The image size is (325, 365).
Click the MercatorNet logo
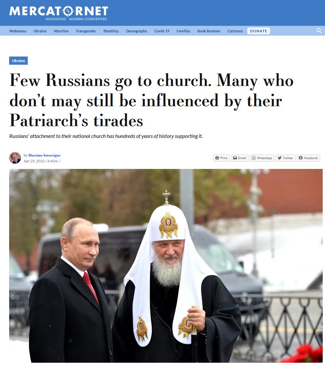point(58,13)
